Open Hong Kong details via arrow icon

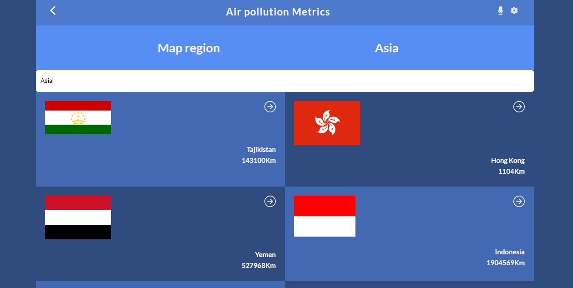tap(519, 106)
